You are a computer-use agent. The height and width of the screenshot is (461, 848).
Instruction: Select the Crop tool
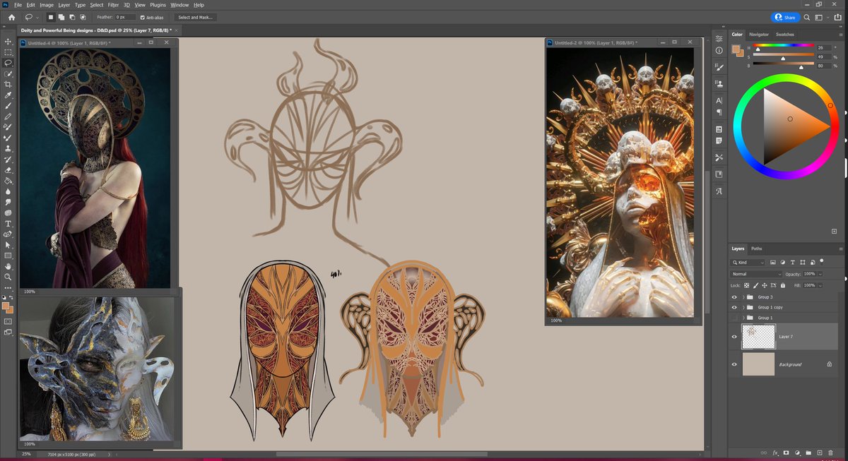8,84
